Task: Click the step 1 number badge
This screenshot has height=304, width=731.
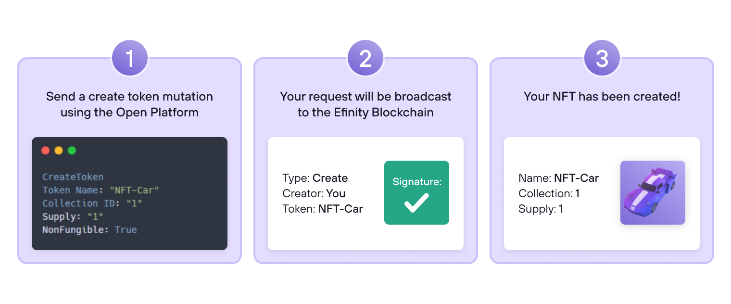Action: tap(129, 58)
